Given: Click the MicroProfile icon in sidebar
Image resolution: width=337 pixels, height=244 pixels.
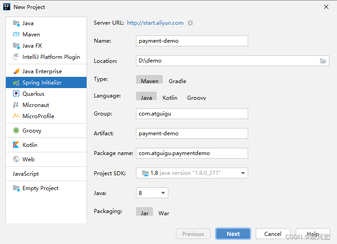Looking at the screenshot, I should point(16,116).
